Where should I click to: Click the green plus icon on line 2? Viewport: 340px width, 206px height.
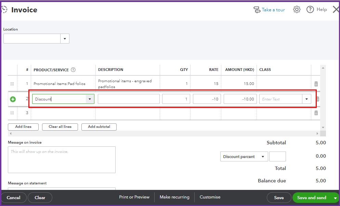tap(13, 99)
